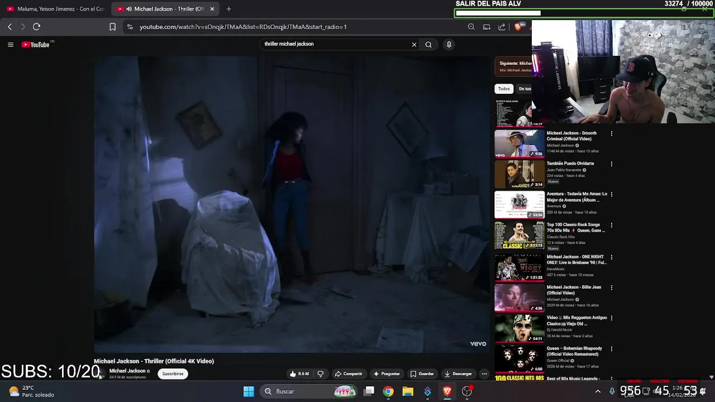The width and height of the screenshot is (715, 402).
Task: Open the weather widget showing 23°C
Action: pyautogui.click(x=32, y=391)
